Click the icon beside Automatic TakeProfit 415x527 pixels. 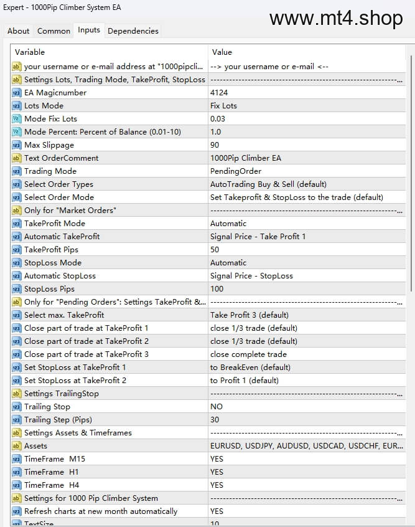tap(16, 237)
